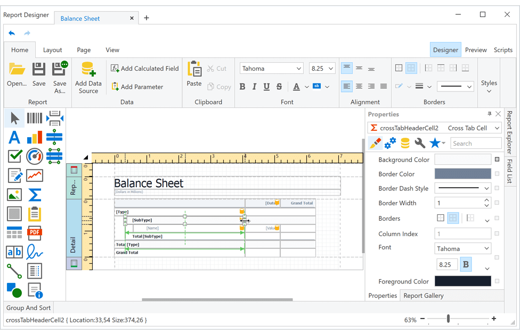Open the Report Gallery panel
This screenshot has width=520, height=335.
tap(425, 295)
